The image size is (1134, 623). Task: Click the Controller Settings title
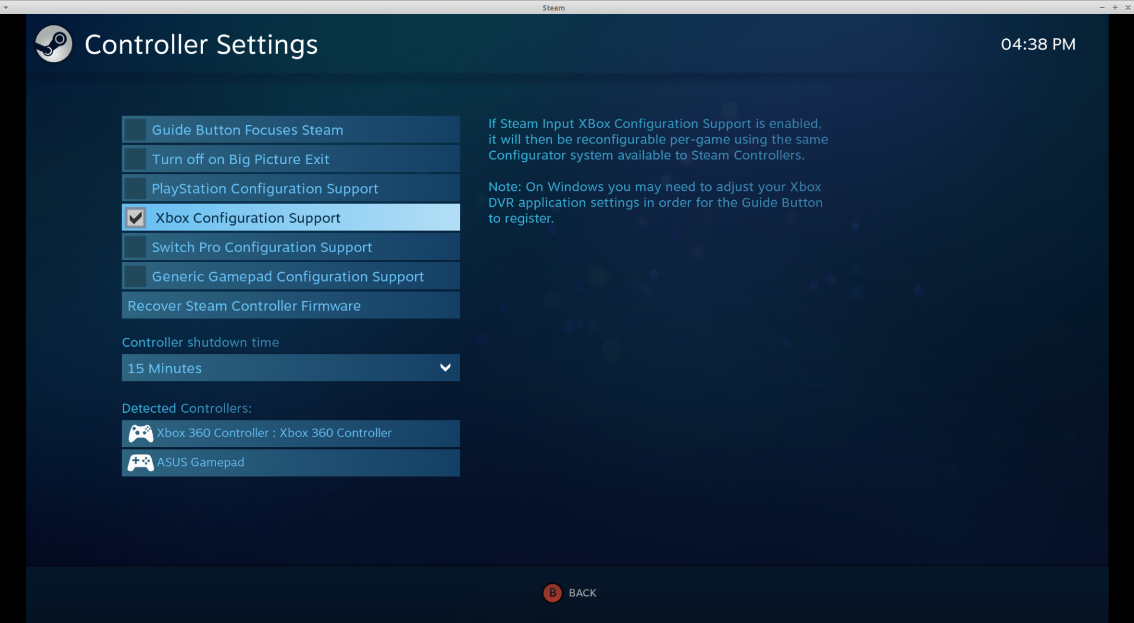(201, 45)
